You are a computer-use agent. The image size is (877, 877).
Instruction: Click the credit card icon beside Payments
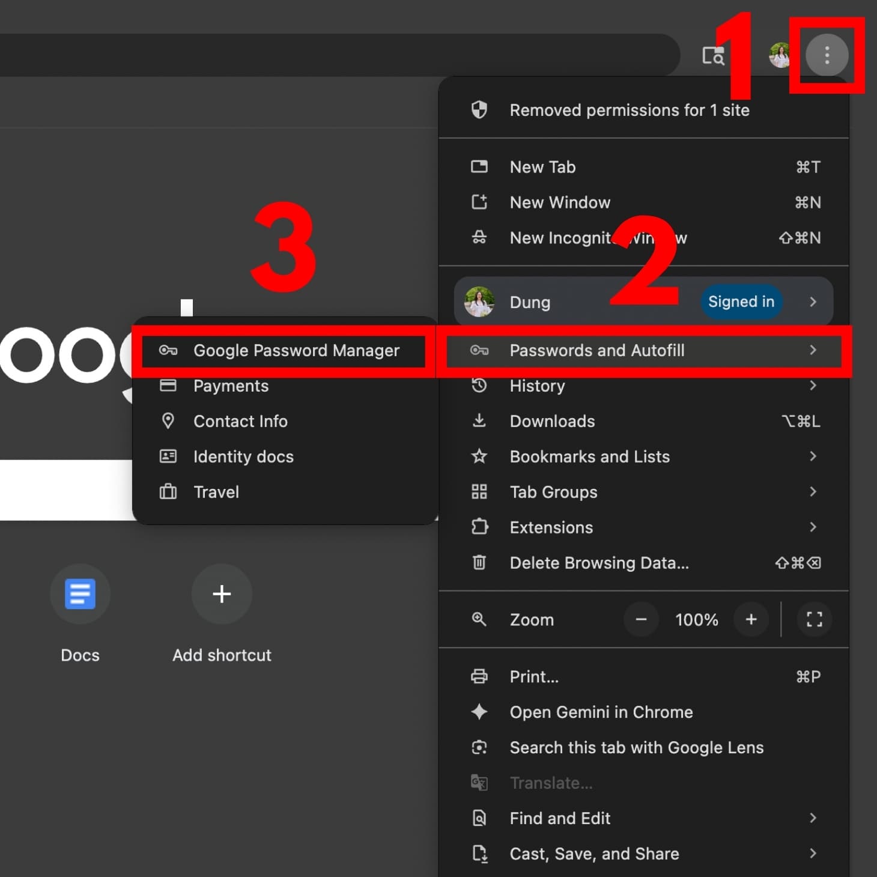pos(168,386)
